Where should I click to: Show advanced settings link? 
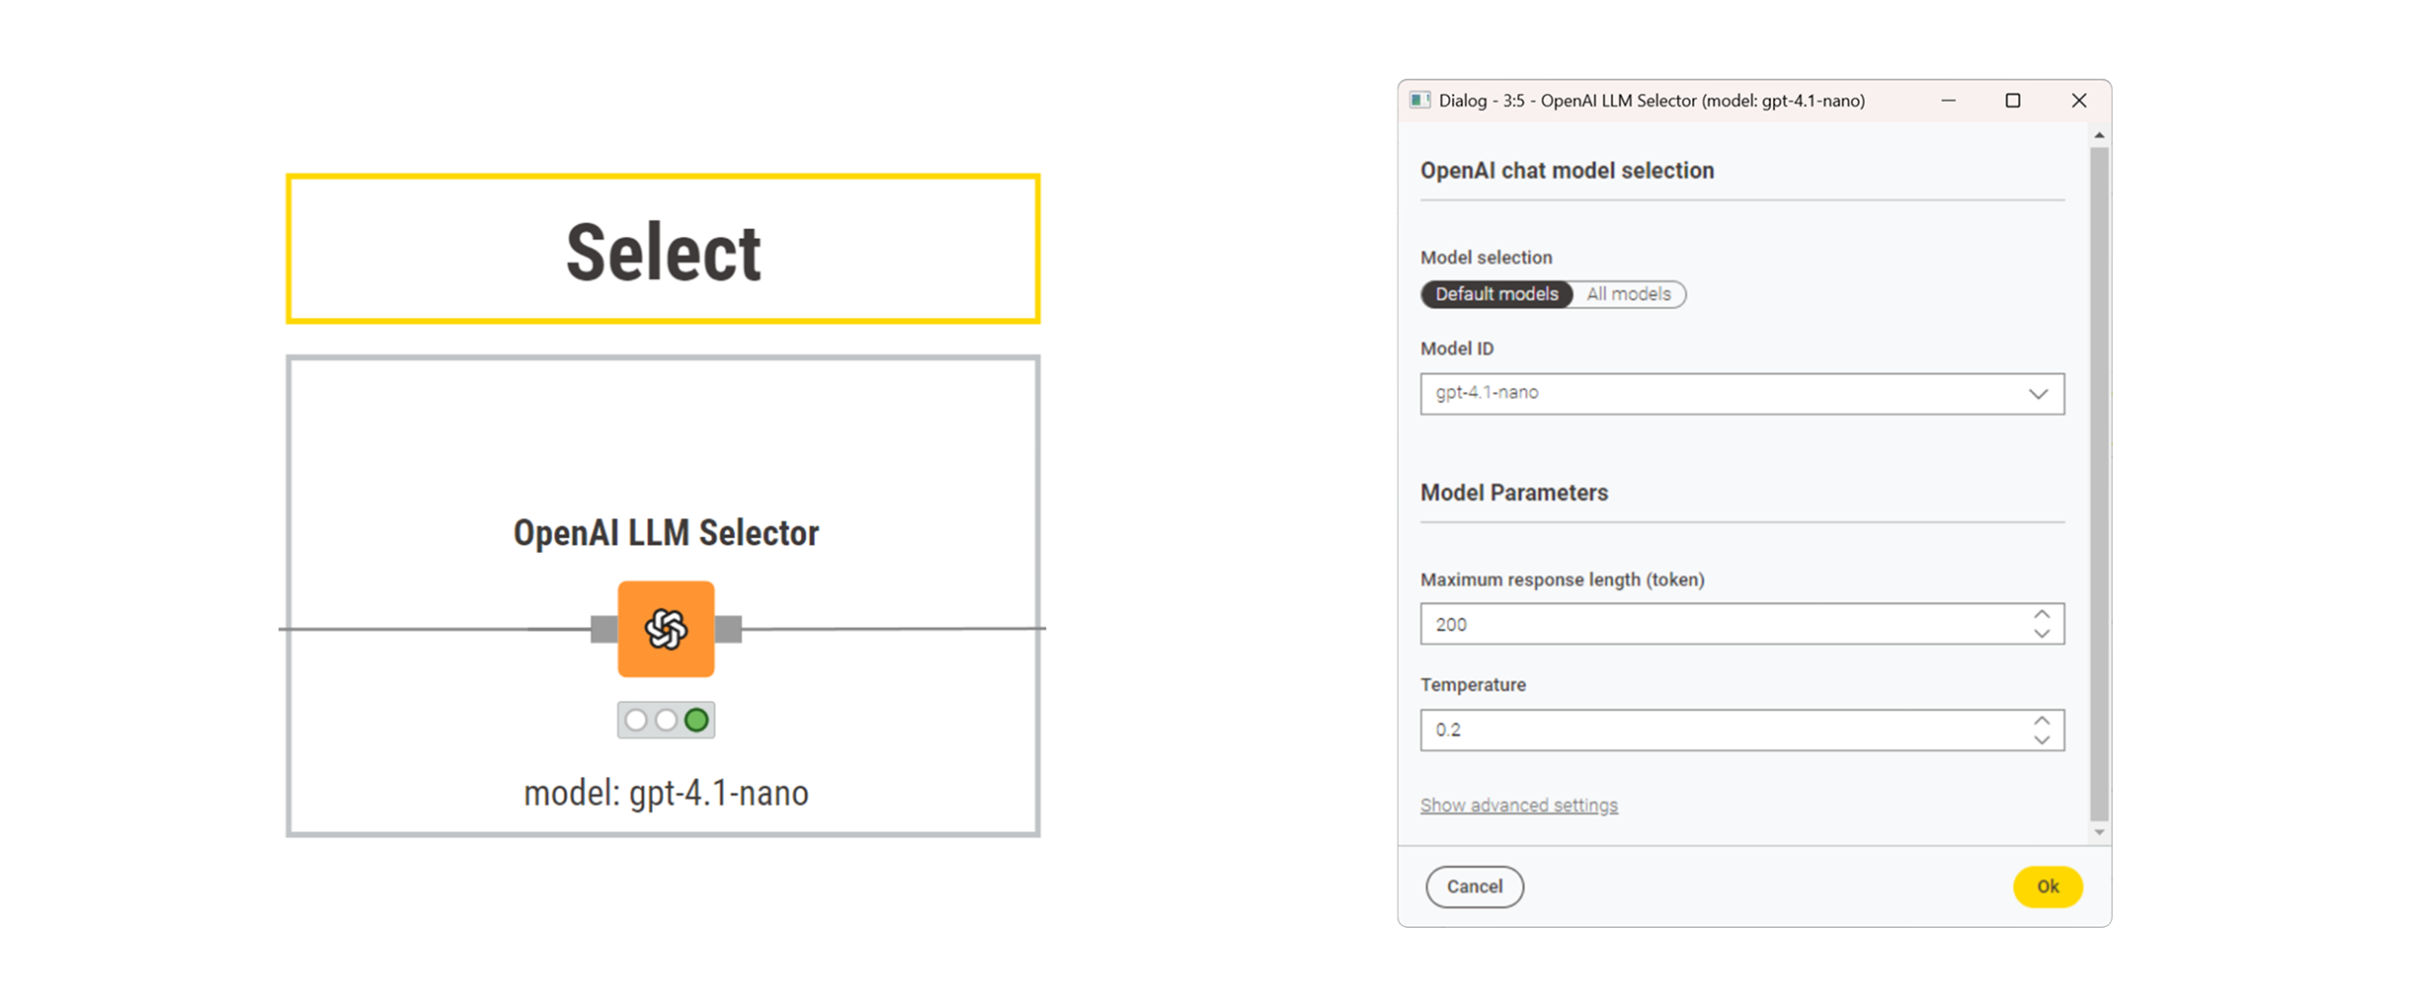point(1519,805)
